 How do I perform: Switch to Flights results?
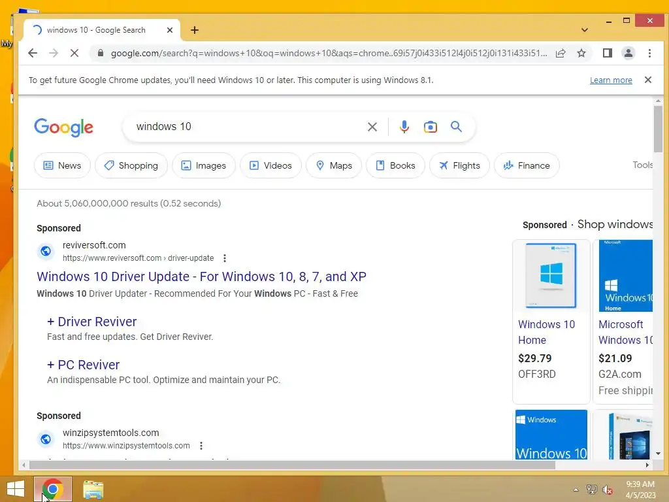coord(459,165)
